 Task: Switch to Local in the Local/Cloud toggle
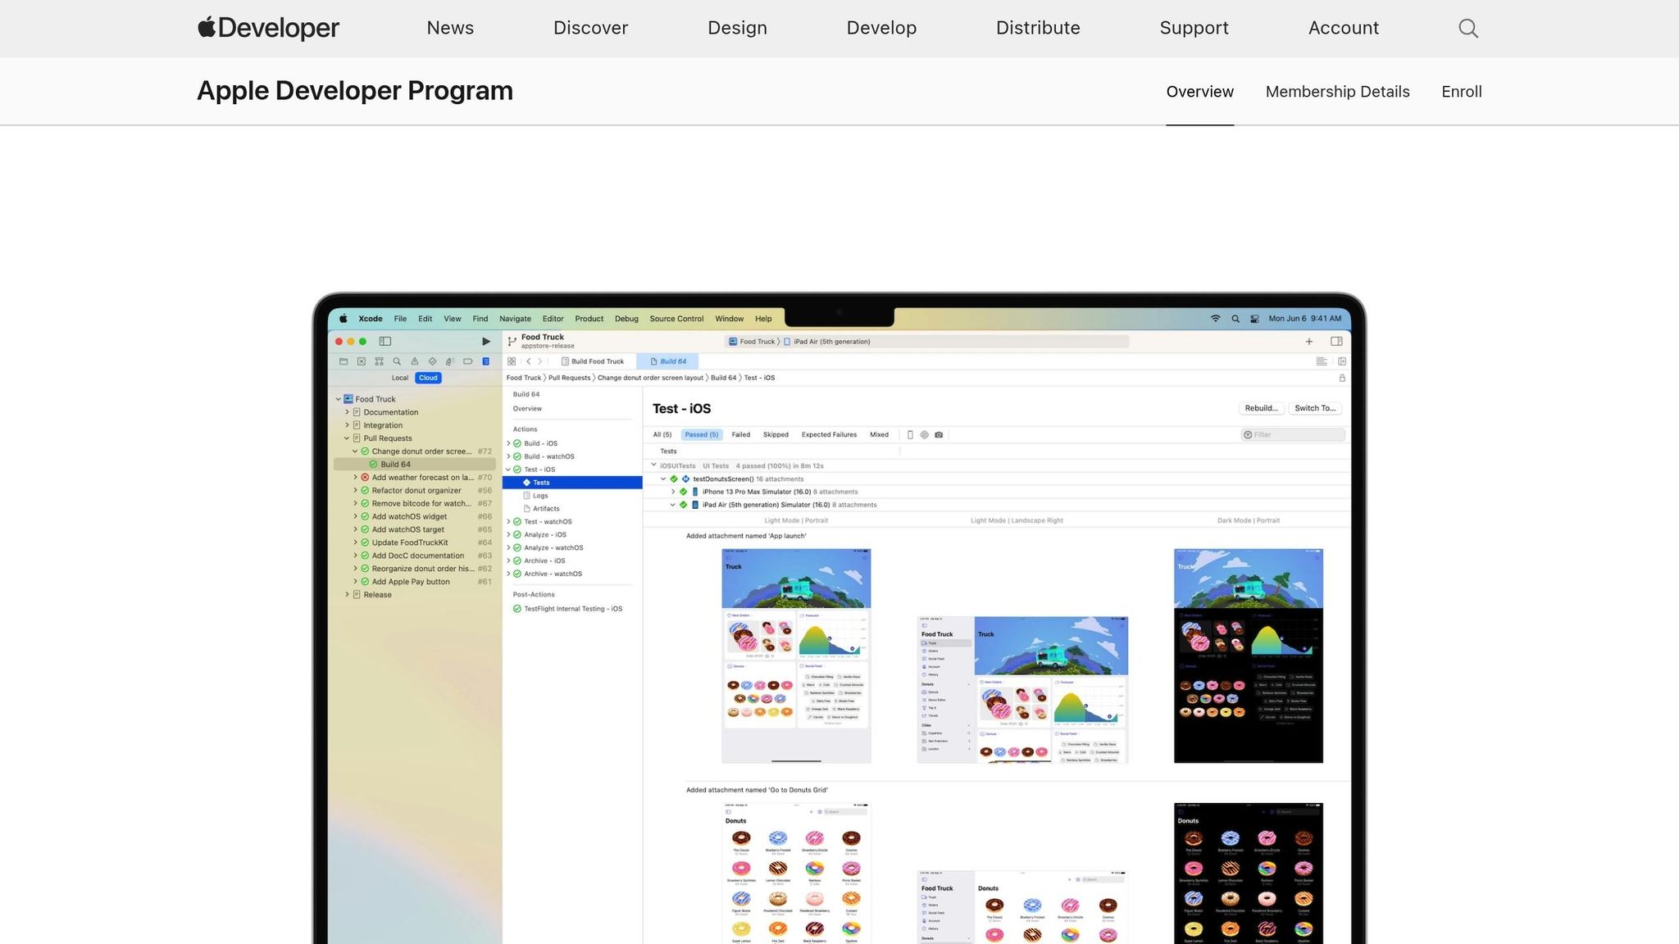pyautogui.click(x=400, y=378)
